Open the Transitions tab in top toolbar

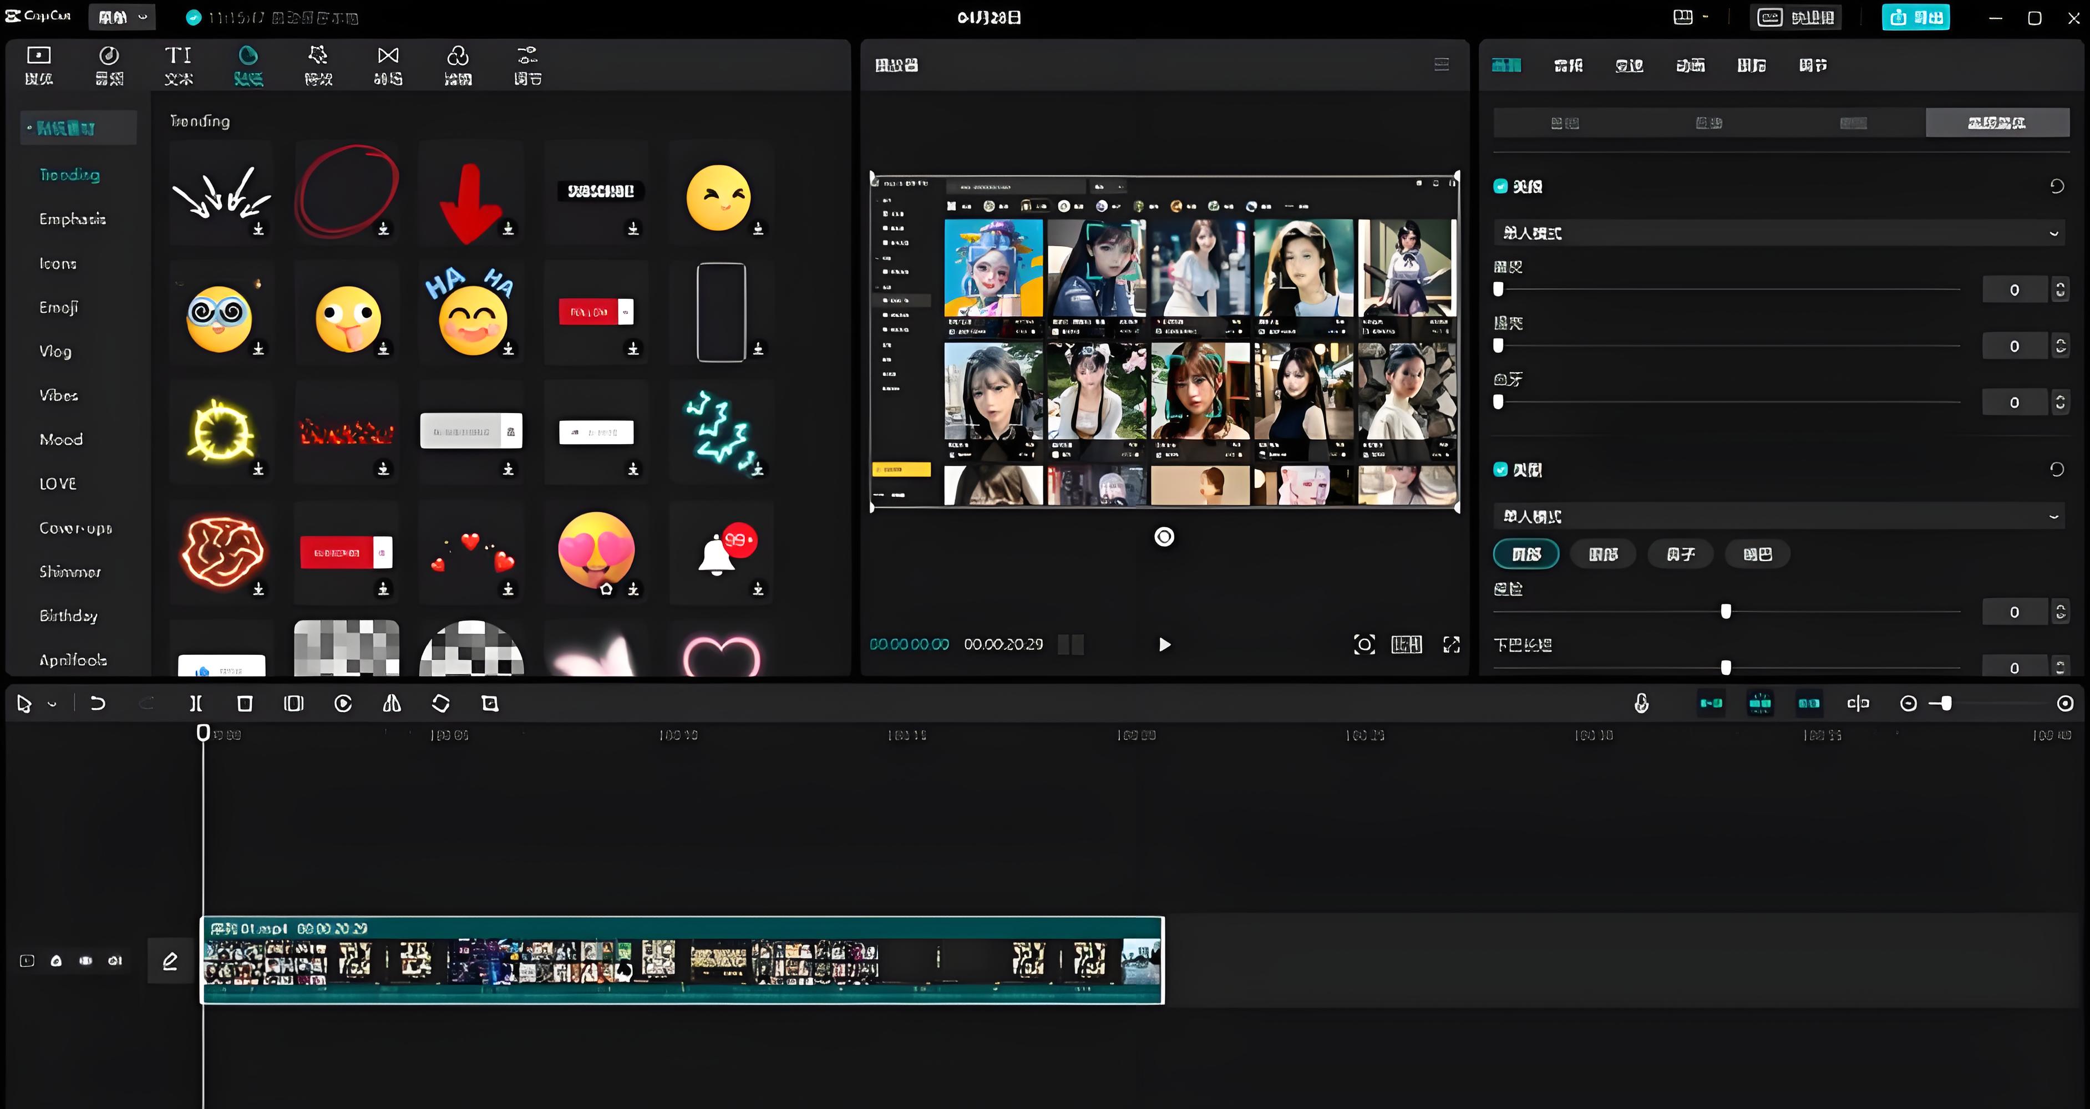[388, 65]
